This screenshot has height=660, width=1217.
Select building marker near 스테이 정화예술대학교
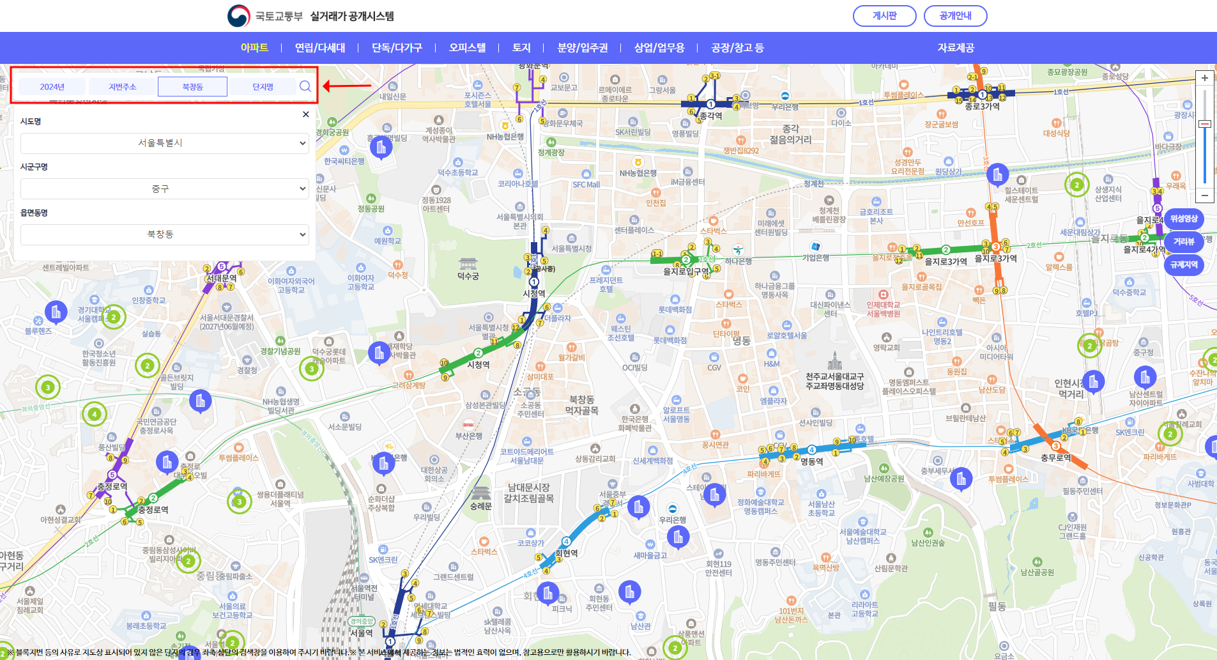coord(714,495)
